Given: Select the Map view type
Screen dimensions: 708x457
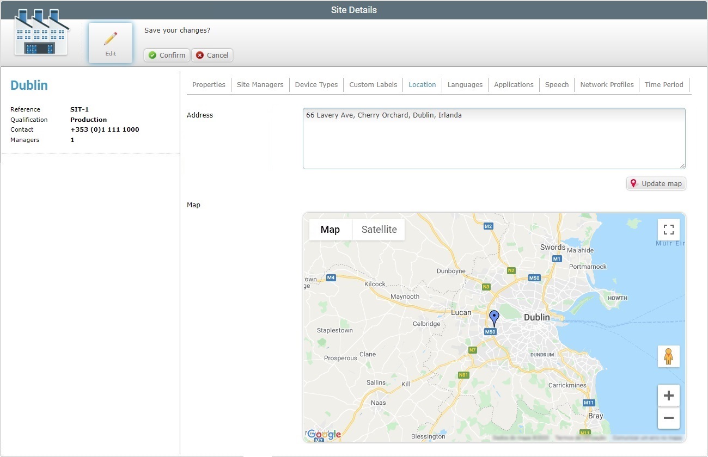Looking at the screenshot, I should (330, 230).
